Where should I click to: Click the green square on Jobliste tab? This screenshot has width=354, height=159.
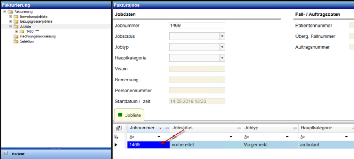120,115
